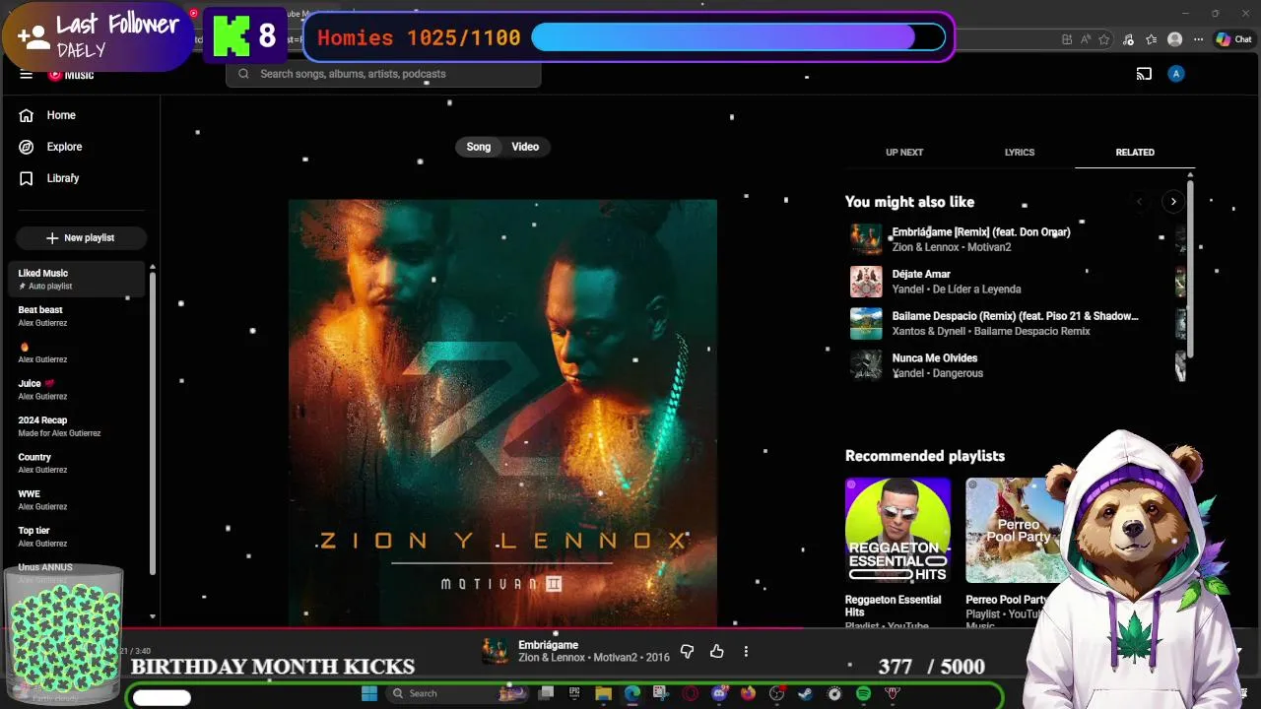Open the browser favorites list

point(1152,39)
